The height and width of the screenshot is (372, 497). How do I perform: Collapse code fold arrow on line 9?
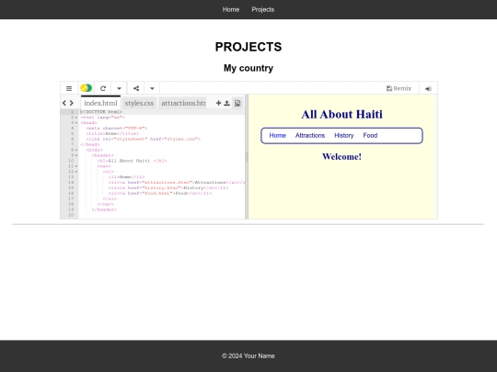(x=76, y=155)
